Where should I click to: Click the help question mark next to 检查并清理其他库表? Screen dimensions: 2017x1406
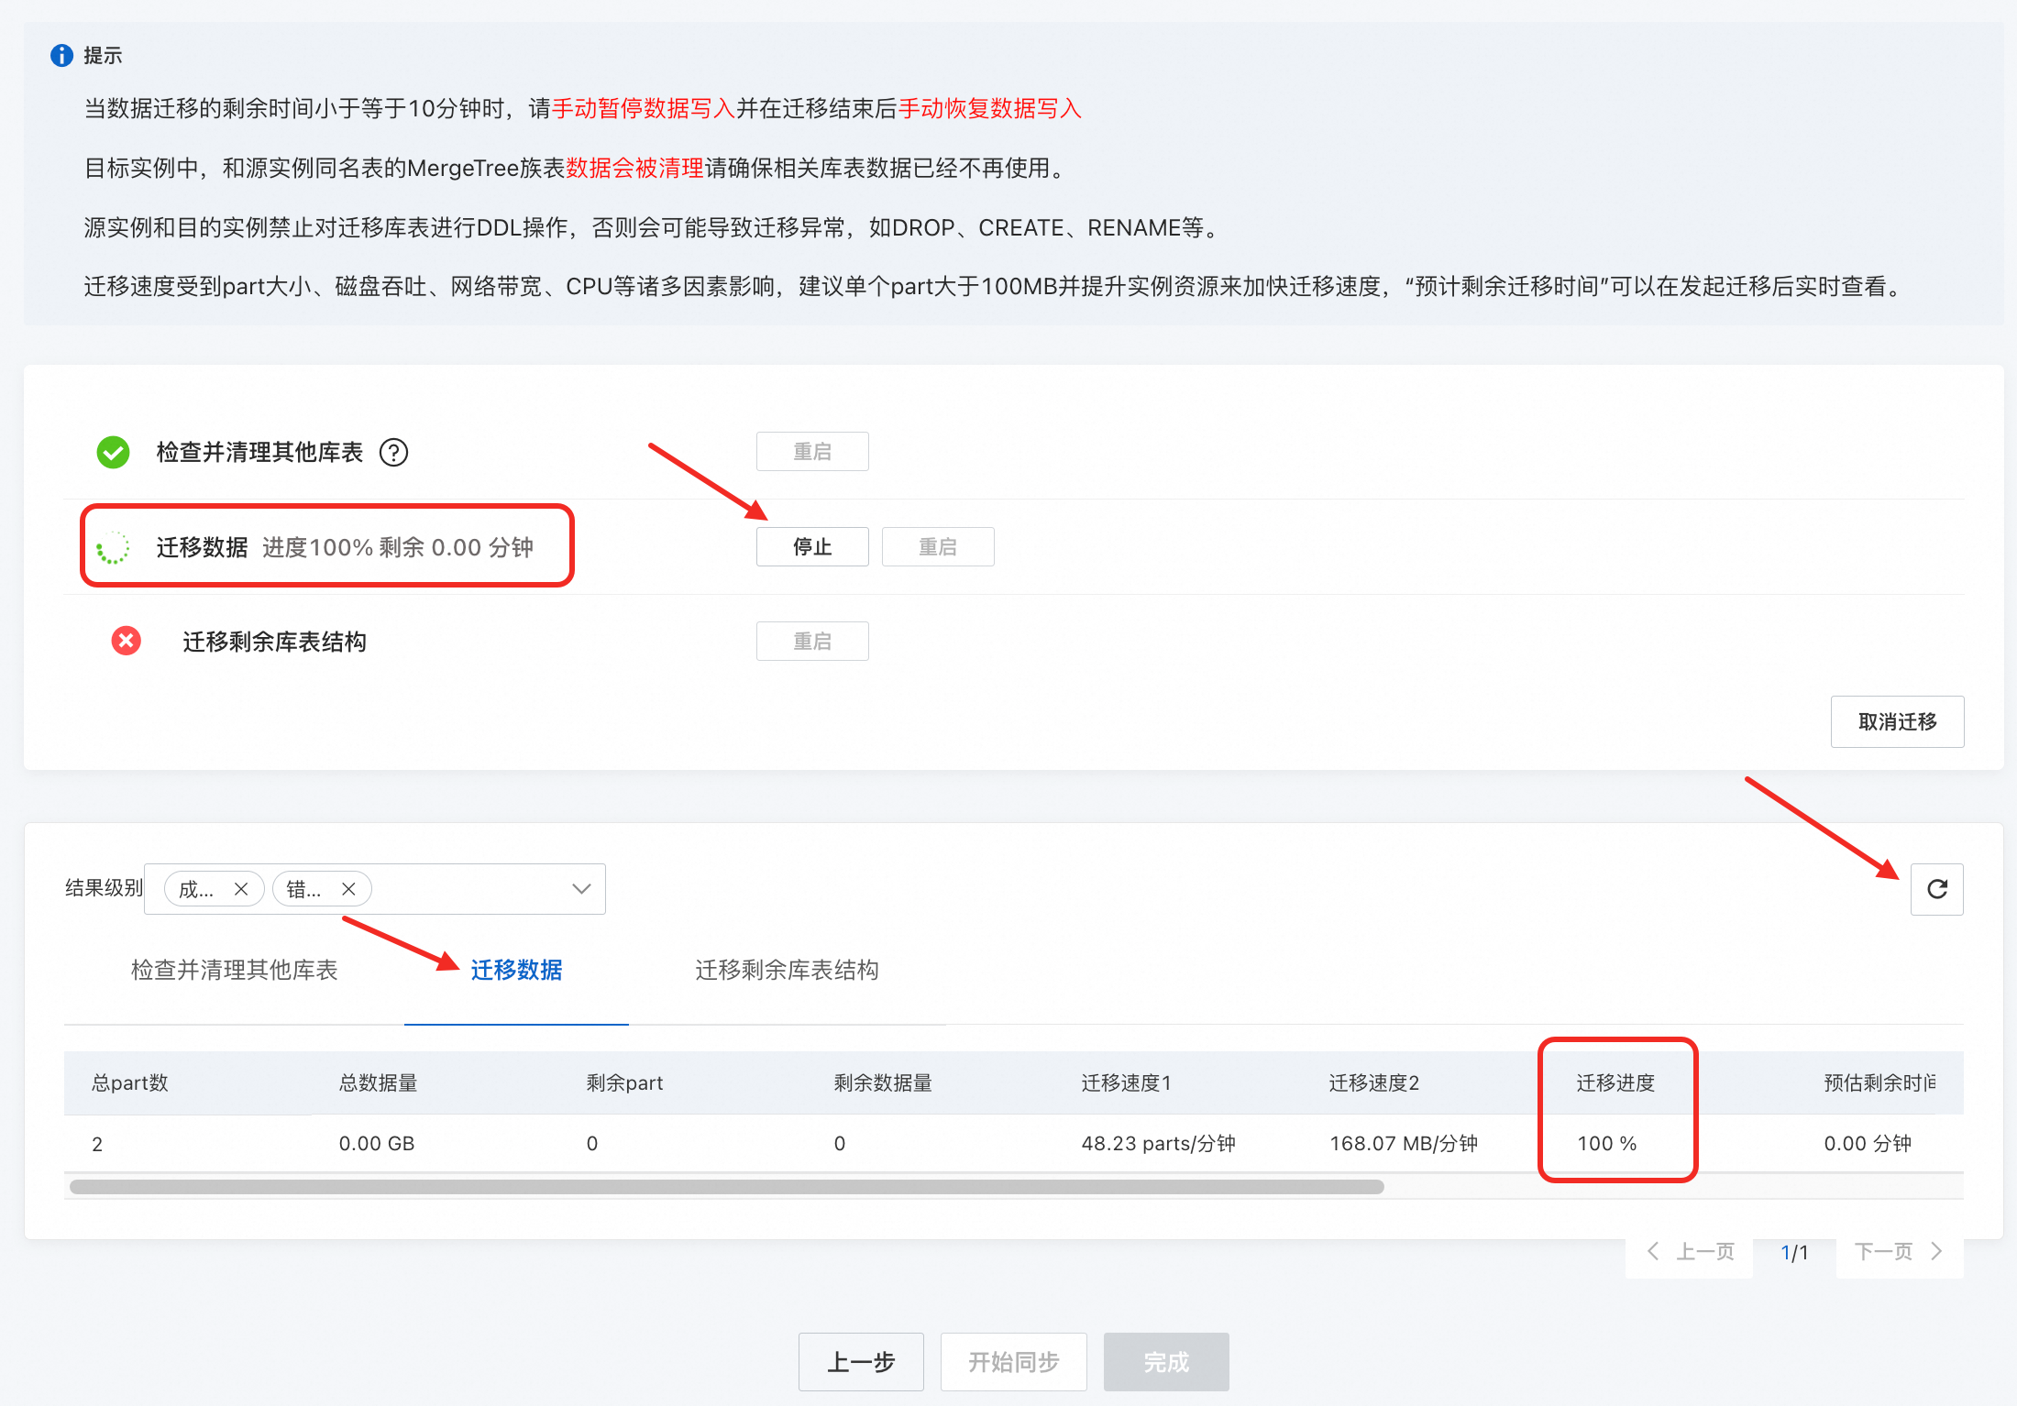coord(394,453)
